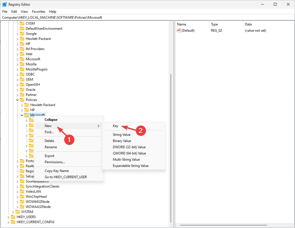The image size is (295, 228).
Task: Open the View menu
Action: (x=24, y=11)
